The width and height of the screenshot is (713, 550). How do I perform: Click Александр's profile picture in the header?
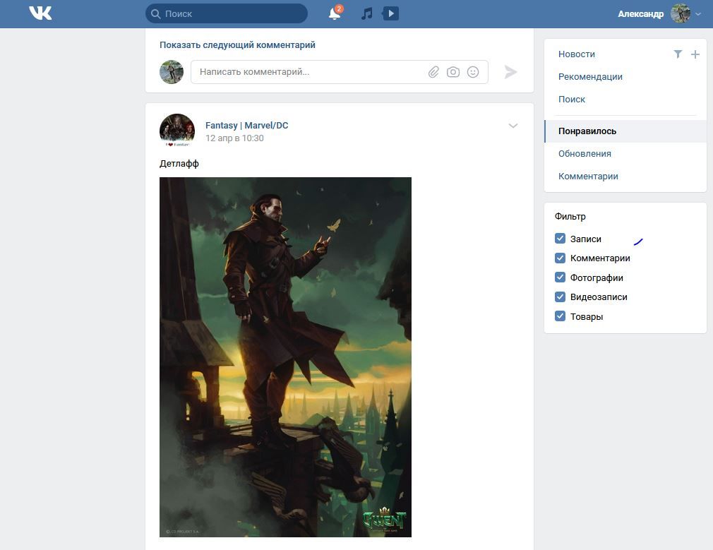[681, 13]
